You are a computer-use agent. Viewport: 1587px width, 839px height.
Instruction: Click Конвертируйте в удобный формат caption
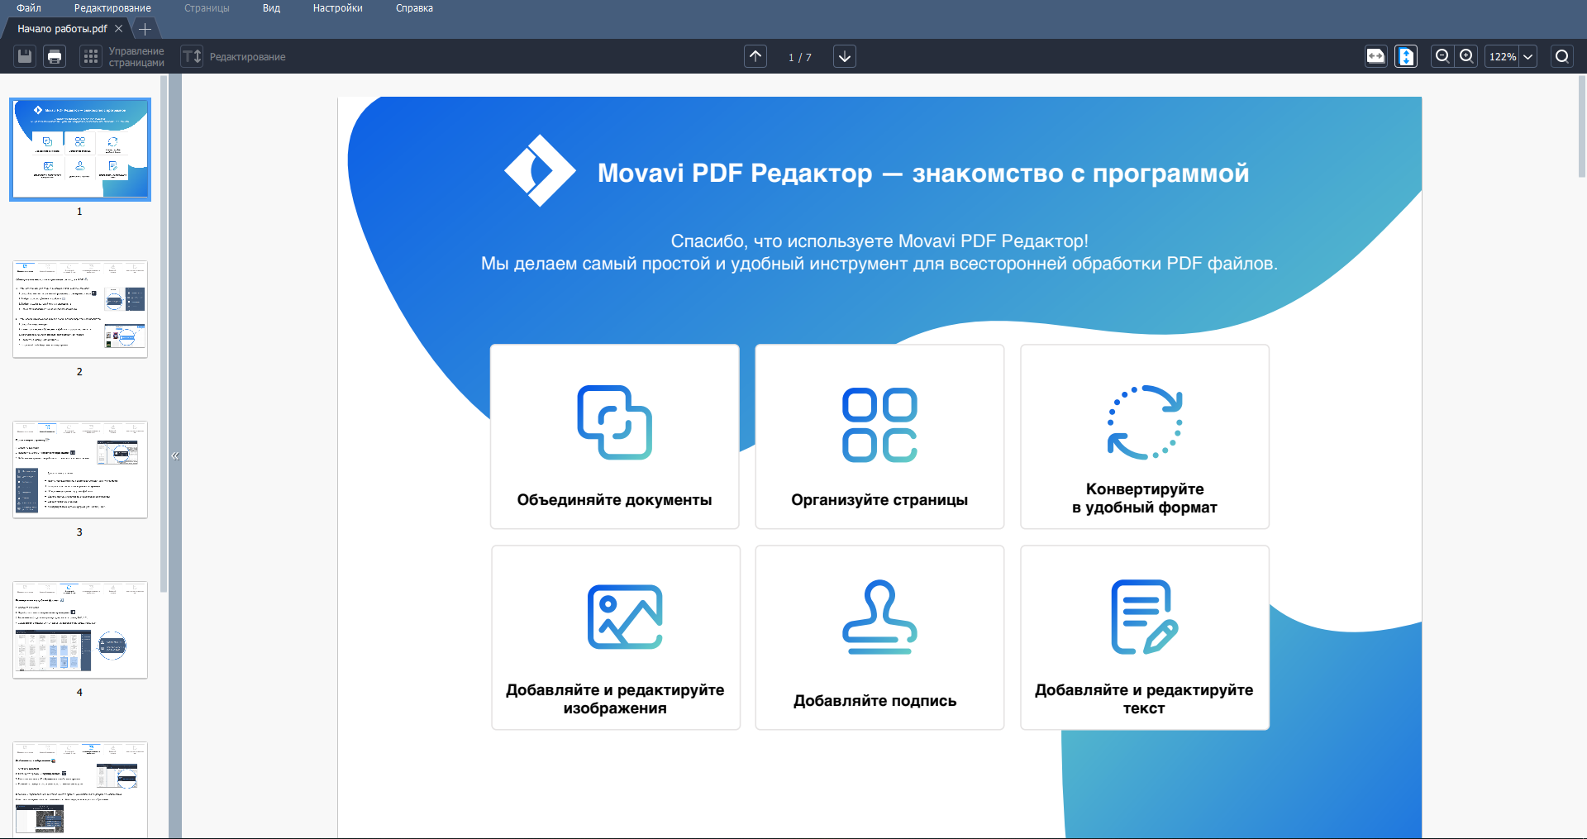pyautogui.click(x=1145, y=498)
